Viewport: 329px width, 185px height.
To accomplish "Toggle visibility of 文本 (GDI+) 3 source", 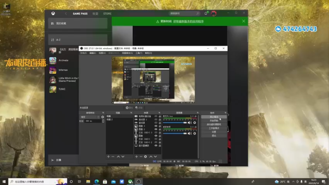I will [x=156, y=132].
